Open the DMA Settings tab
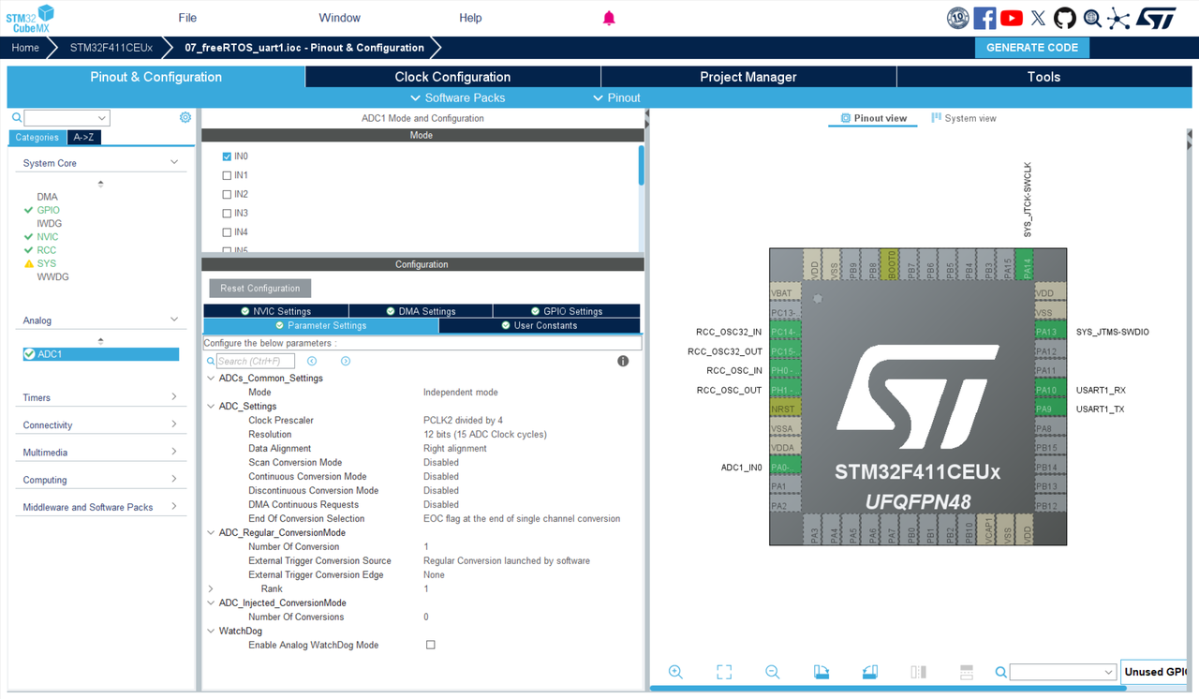Viewport: 1199px width, 699px height. (421, 311)
